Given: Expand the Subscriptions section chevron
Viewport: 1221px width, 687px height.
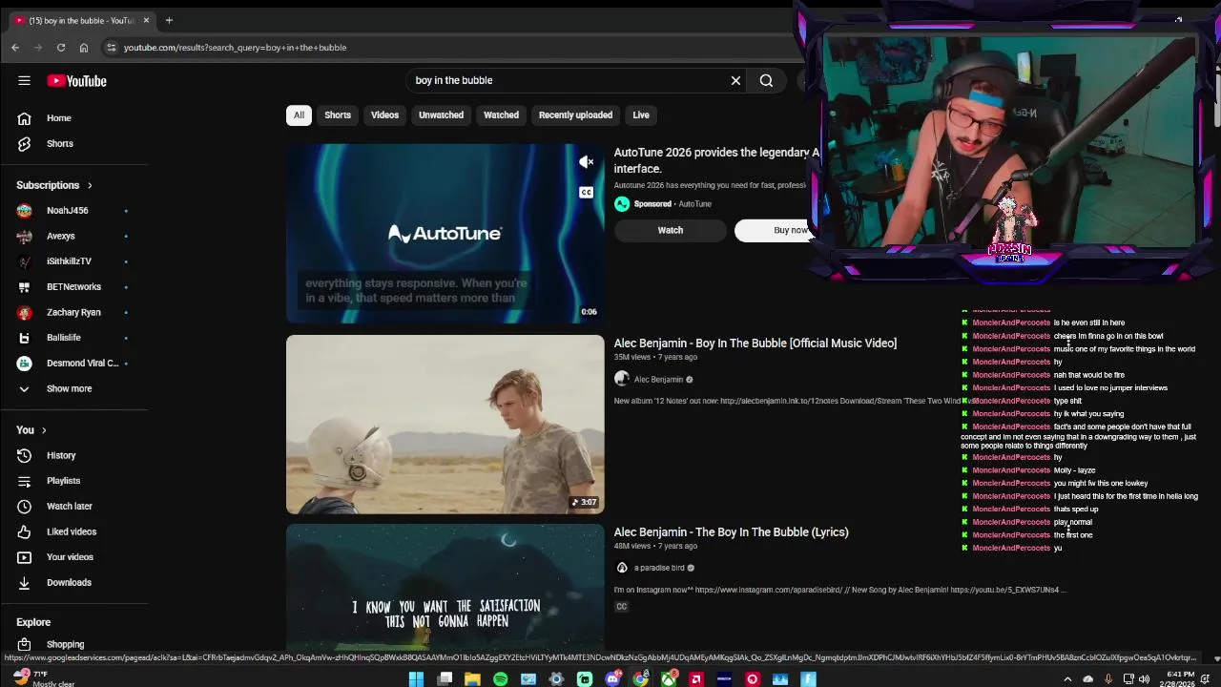Looking at the screenshot, I should pyautogui.click(x=90, y=185).
